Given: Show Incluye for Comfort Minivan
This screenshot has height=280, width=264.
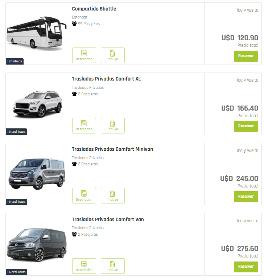Looking at the screenshot, I should click(x=113, y=195).
